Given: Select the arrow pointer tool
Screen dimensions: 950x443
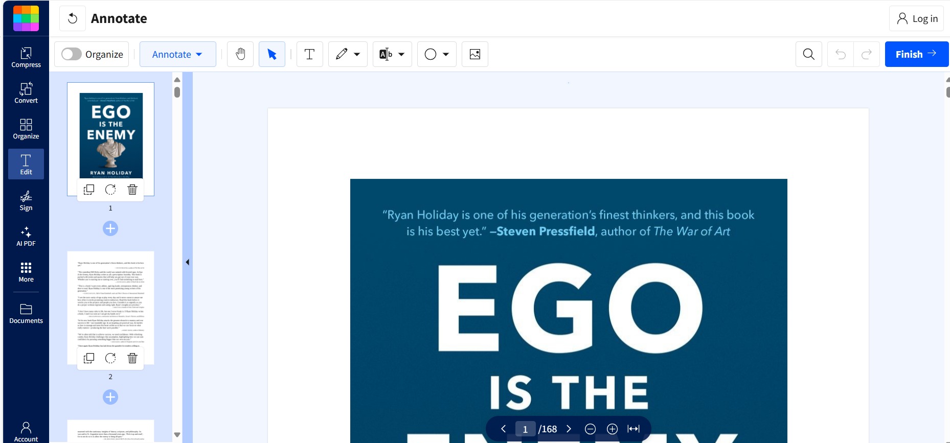Looking at the screenshot, I should [272, 54].
